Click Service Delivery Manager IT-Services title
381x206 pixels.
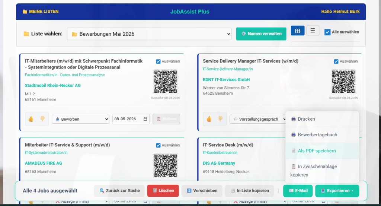(x=250, y=61)
